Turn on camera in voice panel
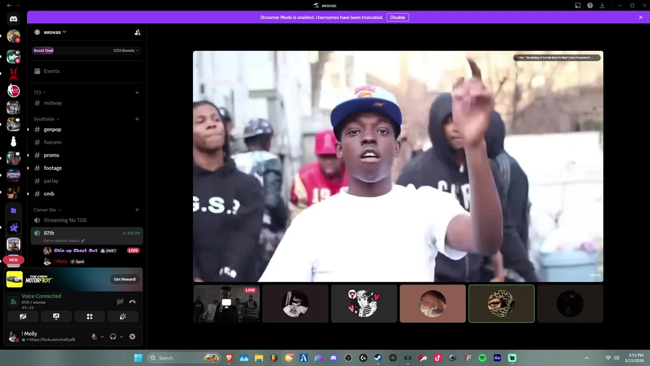This screenshot has width=650, height=366. 23,316
